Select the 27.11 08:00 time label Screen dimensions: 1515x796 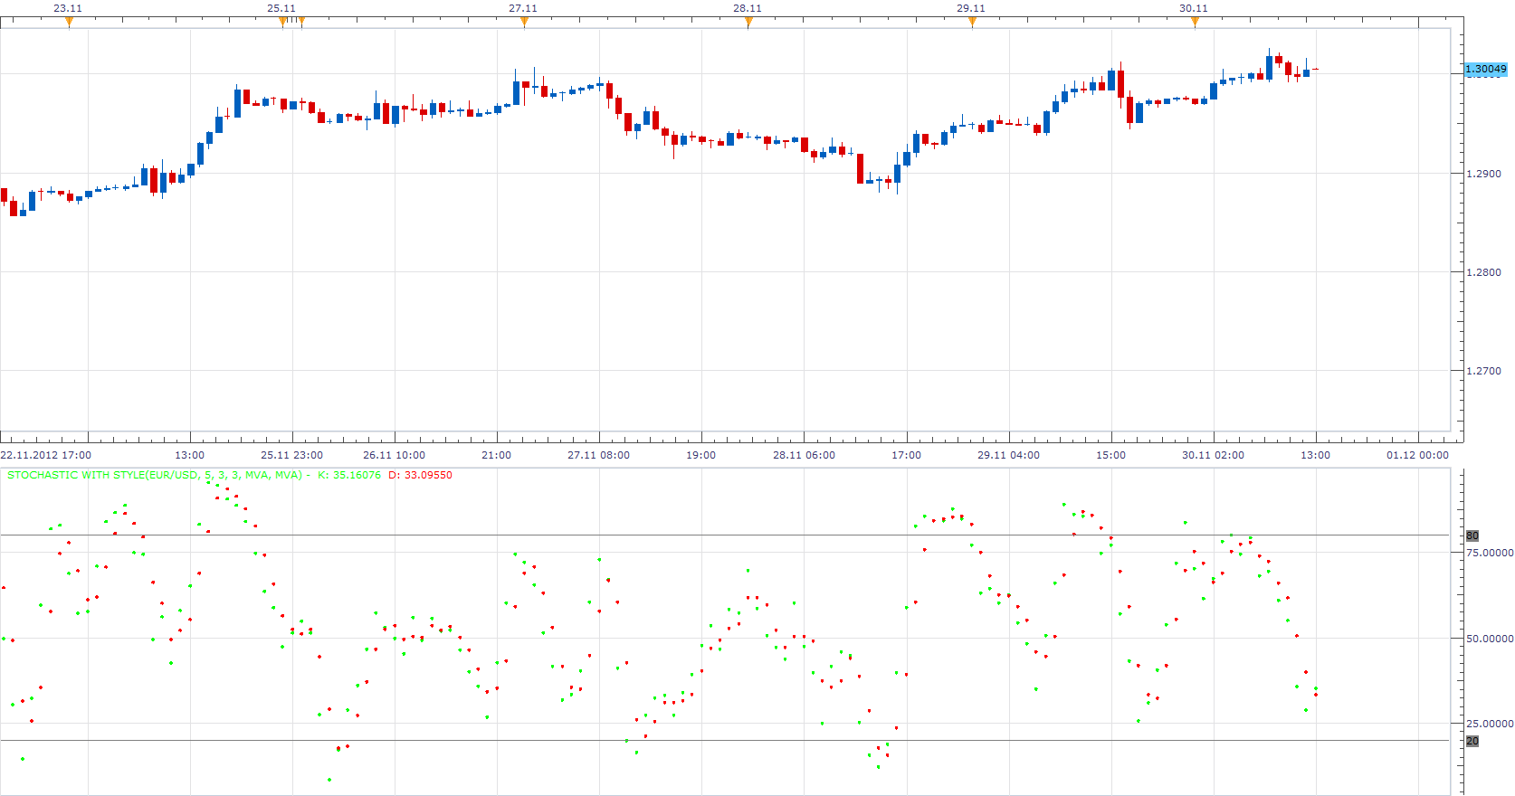click(x=598, y=455)
